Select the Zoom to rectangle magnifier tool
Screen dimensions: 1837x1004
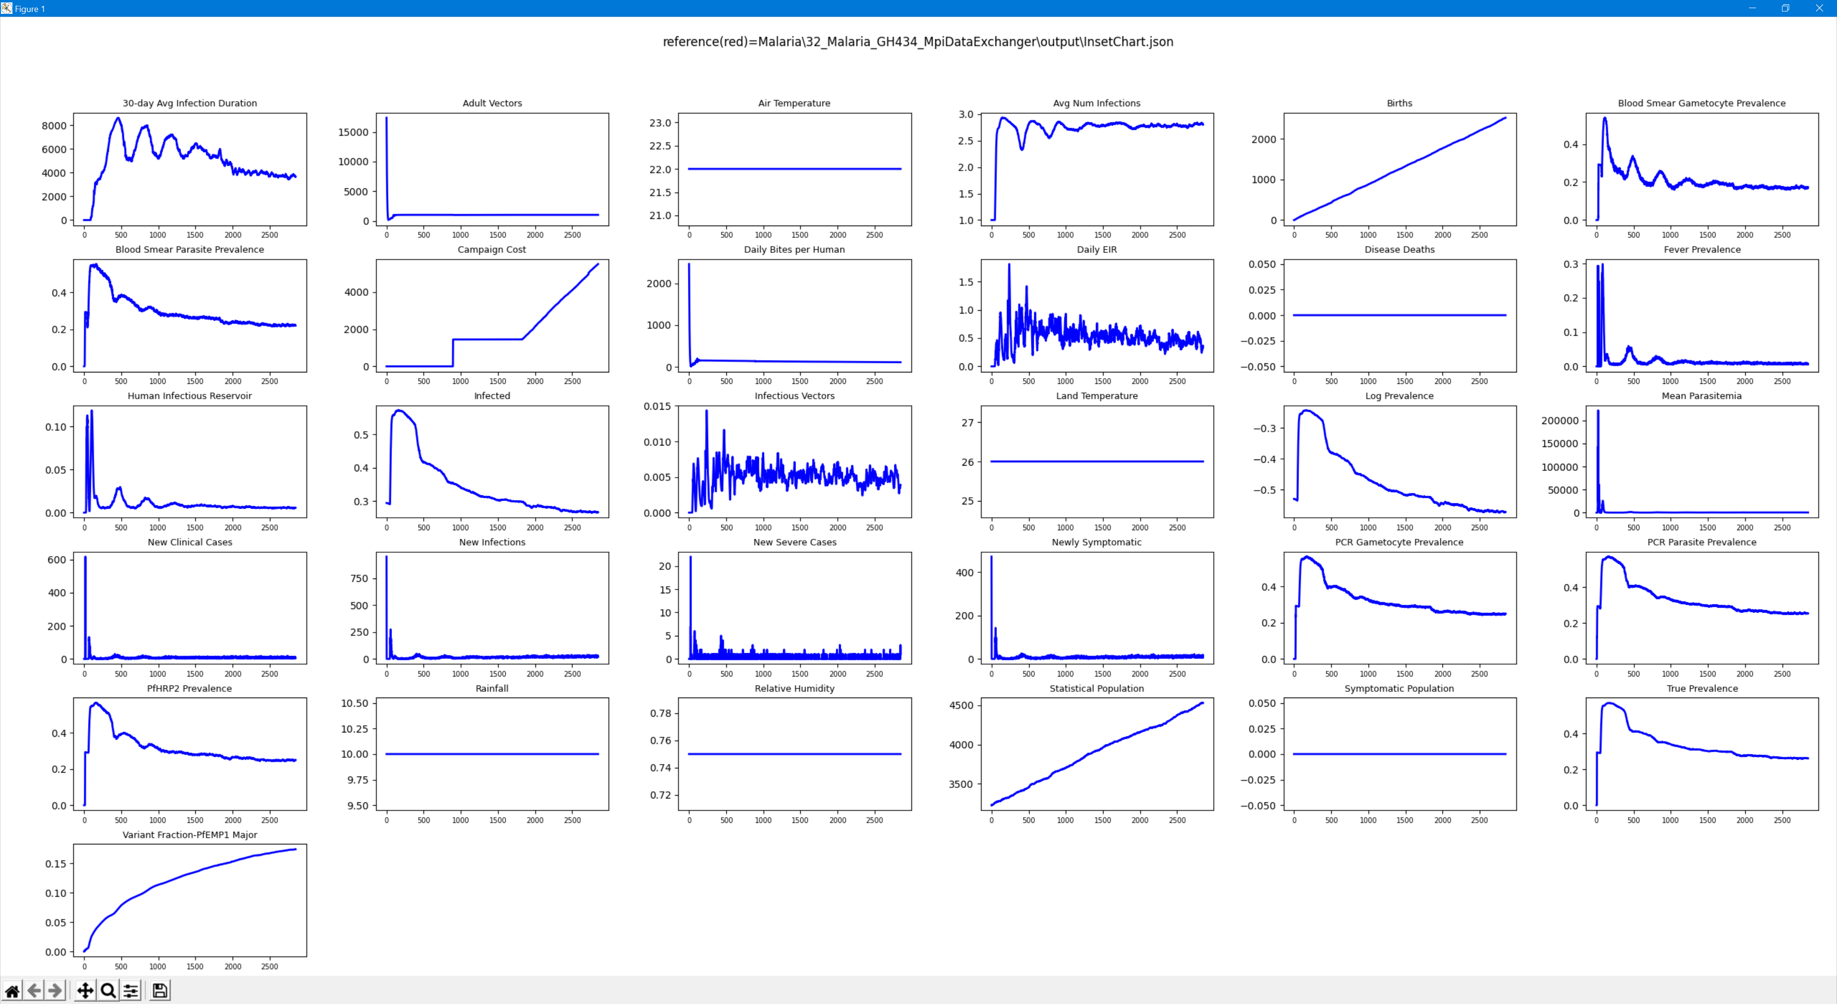109,991
